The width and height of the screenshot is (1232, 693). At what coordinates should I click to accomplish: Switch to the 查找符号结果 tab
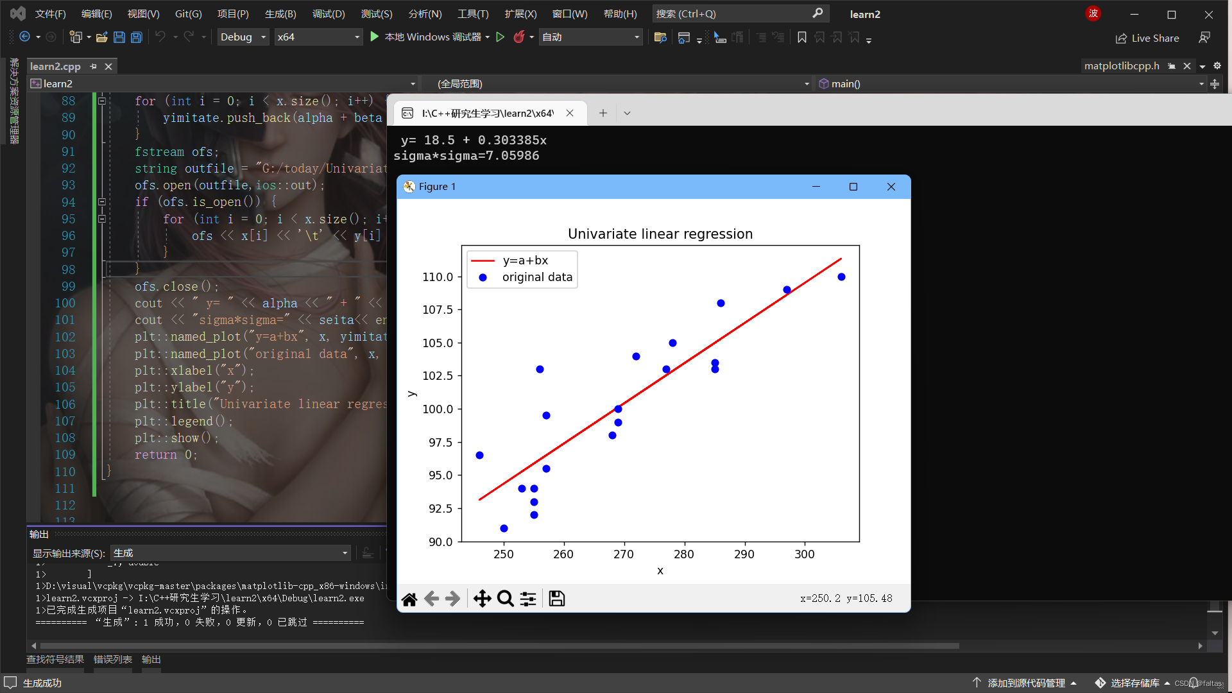pos(55,660)
